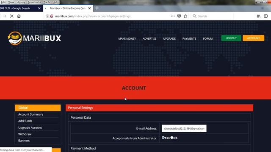Click the forward navigation arrow
Viewport: 271px width, 152px height.
5,16
